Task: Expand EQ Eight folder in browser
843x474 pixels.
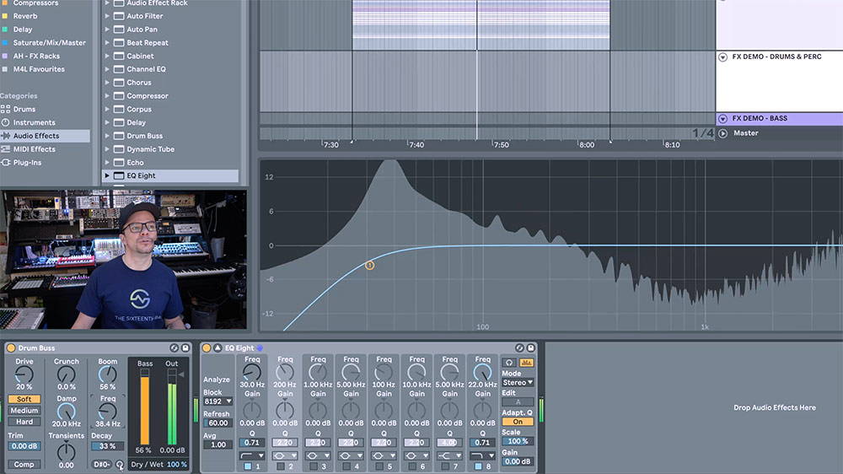Action: tap(107, 176)
